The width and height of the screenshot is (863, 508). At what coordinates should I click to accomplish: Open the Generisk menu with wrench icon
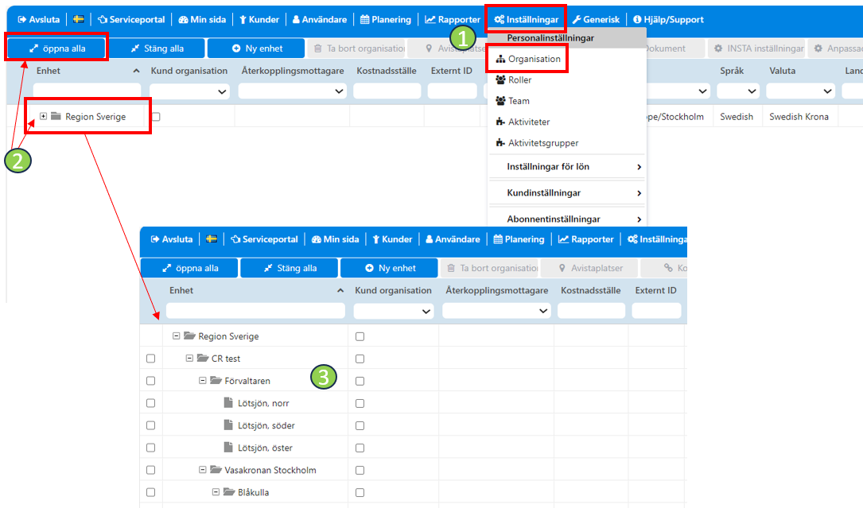[596, 20]
